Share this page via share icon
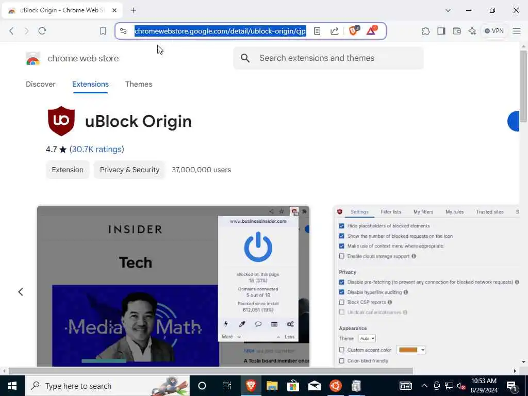 334,31
